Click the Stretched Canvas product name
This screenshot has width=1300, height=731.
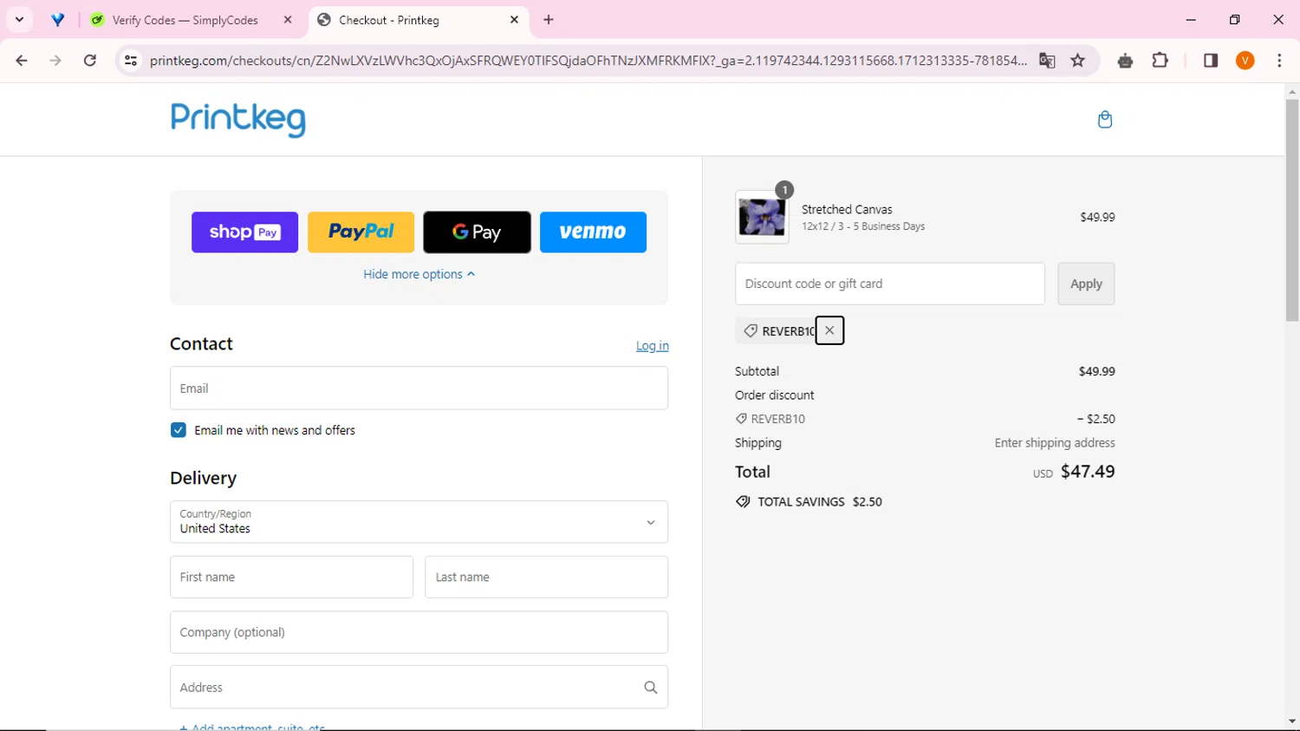[847, 209]
